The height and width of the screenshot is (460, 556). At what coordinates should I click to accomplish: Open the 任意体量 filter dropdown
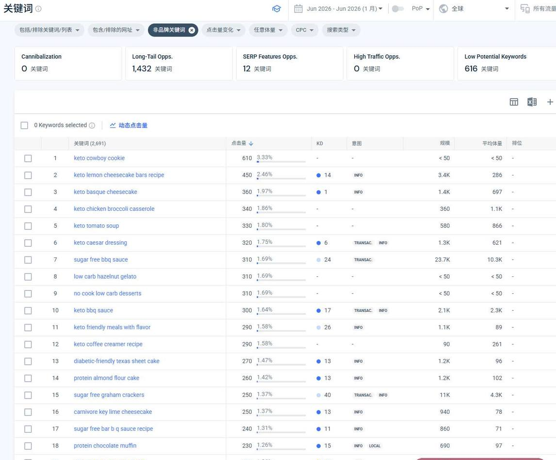point(268,30)
